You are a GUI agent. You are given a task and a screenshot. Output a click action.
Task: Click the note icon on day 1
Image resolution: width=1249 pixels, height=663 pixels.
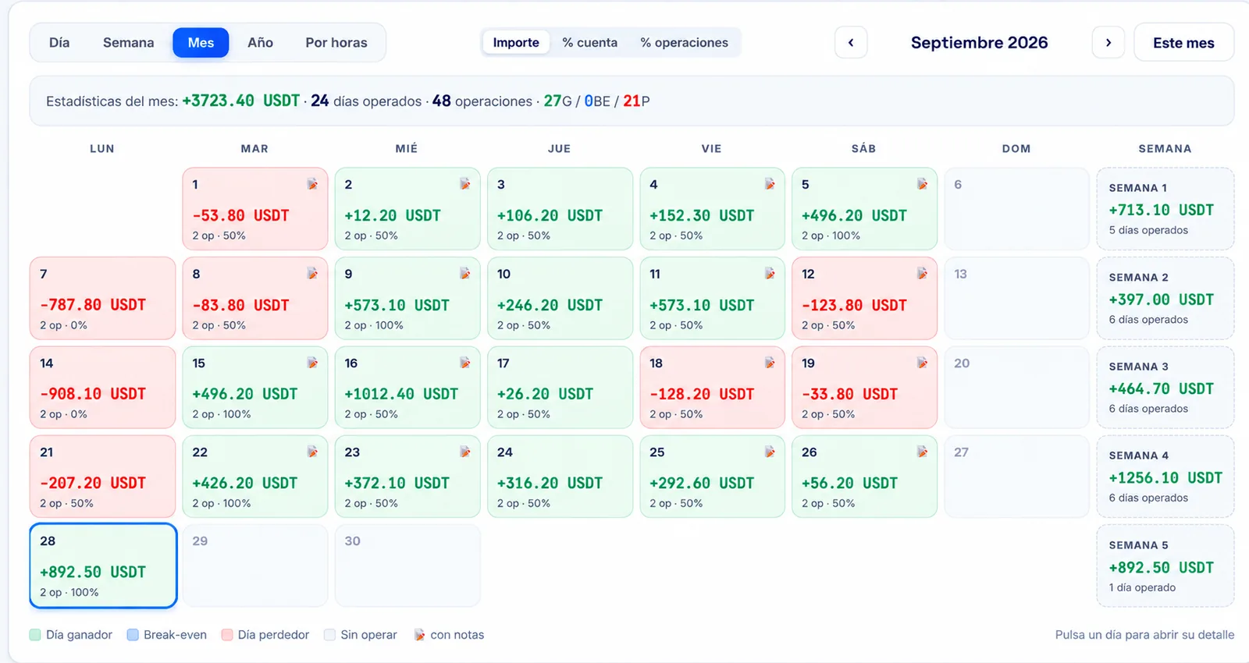[x=312, y=184]
